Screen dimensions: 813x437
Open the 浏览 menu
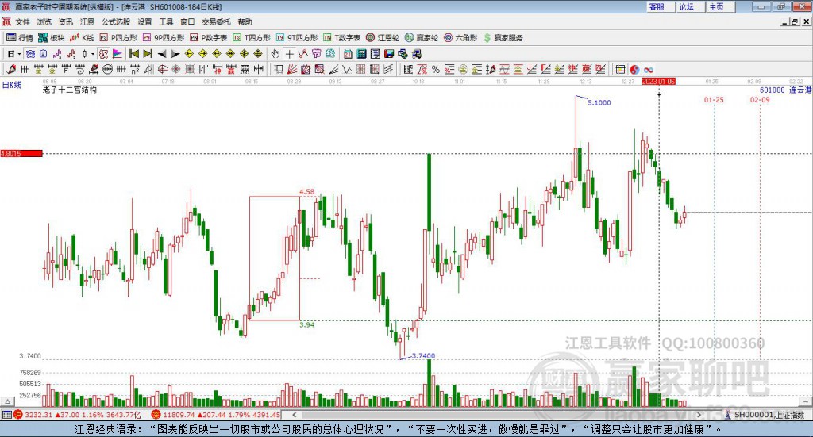click(44, 21)
